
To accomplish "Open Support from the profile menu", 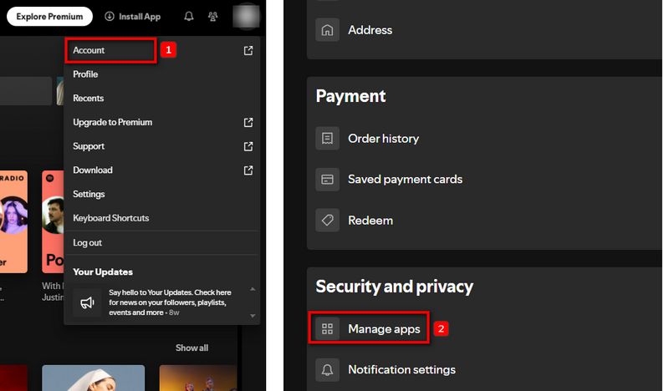I will click(161, 146).
